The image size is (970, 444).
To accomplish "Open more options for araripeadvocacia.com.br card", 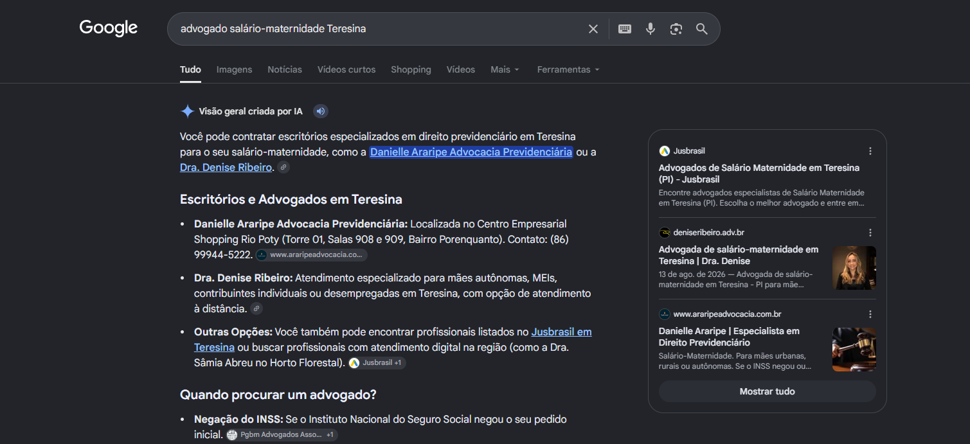I will tap(870, 314).
